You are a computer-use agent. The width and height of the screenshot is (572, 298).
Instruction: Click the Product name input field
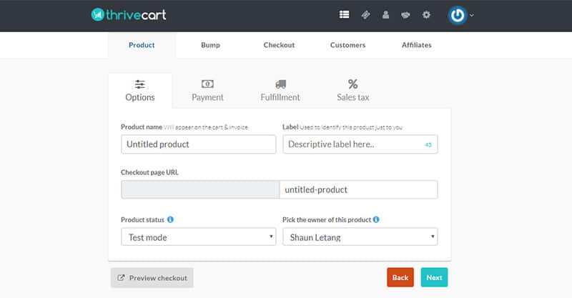[x=199, y=144]
